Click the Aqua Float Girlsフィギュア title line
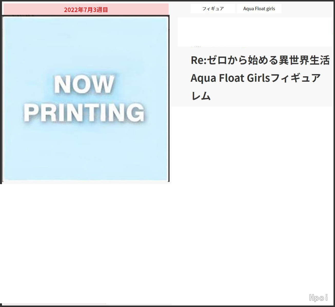335x307 pixels. point(255,78)
